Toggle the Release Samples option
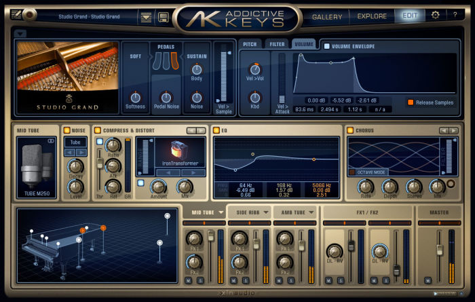 [x=411, y=102]
